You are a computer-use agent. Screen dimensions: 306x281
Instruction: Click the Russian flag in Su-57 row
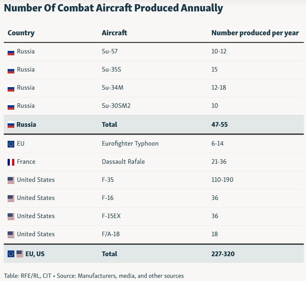pos(11,52)
